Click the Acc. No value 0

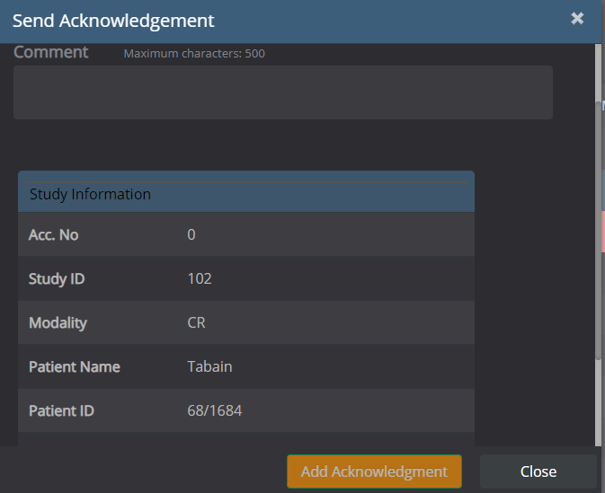191,235
